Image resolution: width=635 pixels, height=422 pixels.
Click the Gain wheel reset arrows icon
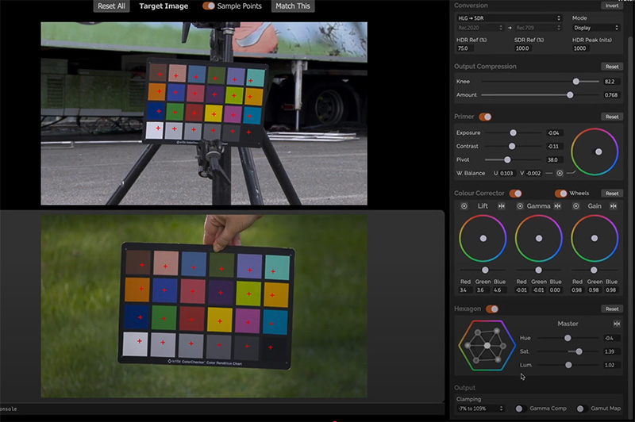click(613, 205)
